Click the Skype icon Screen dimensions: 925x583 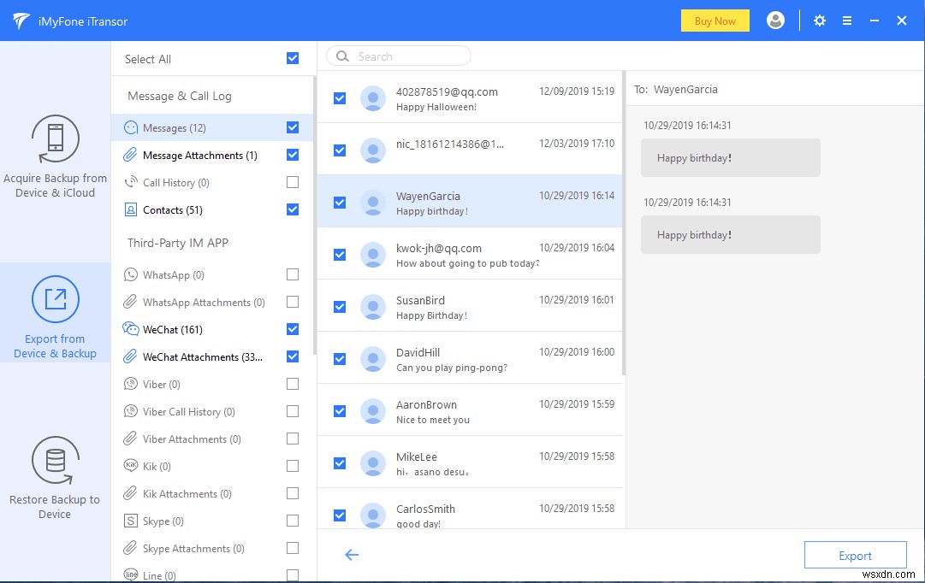pyautogui.click(x=131, y=521)
